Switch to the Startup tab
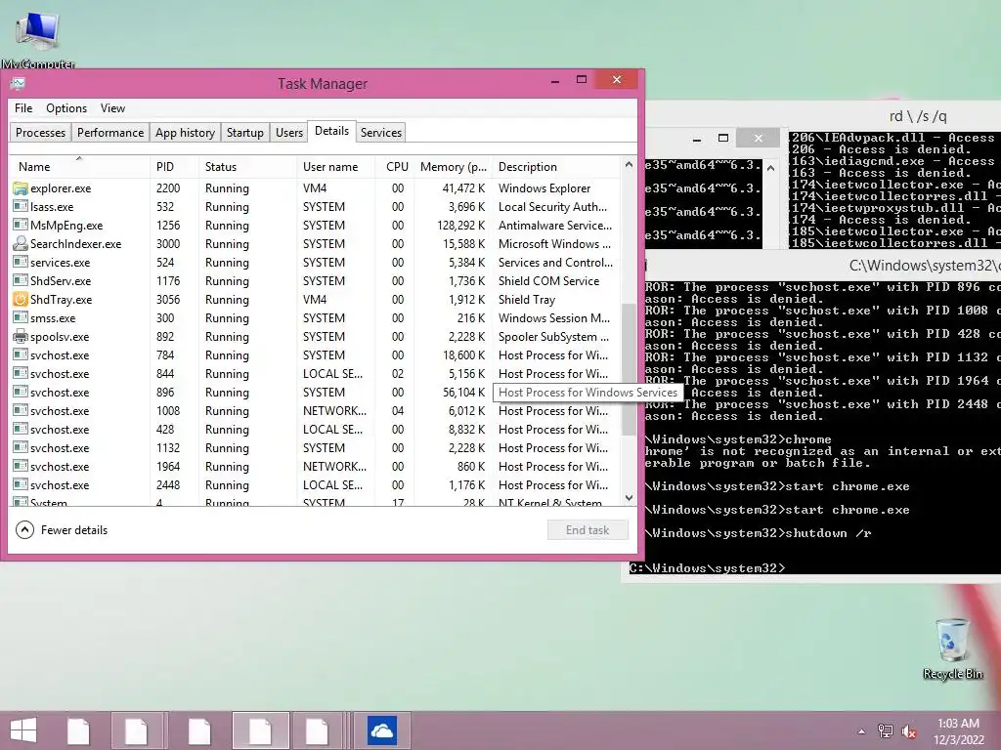This screenshot has width=1001, height=750. click(245, 133)
